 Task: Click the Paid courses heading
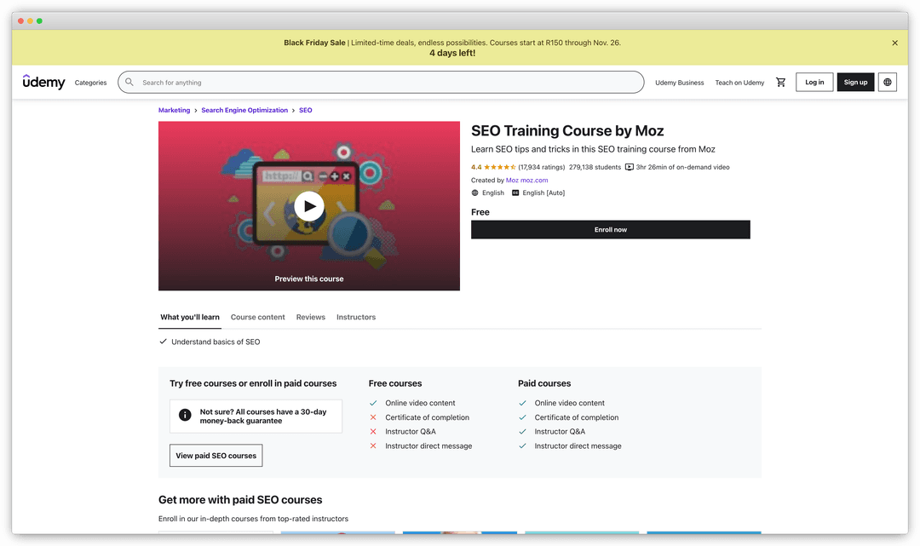544,383
